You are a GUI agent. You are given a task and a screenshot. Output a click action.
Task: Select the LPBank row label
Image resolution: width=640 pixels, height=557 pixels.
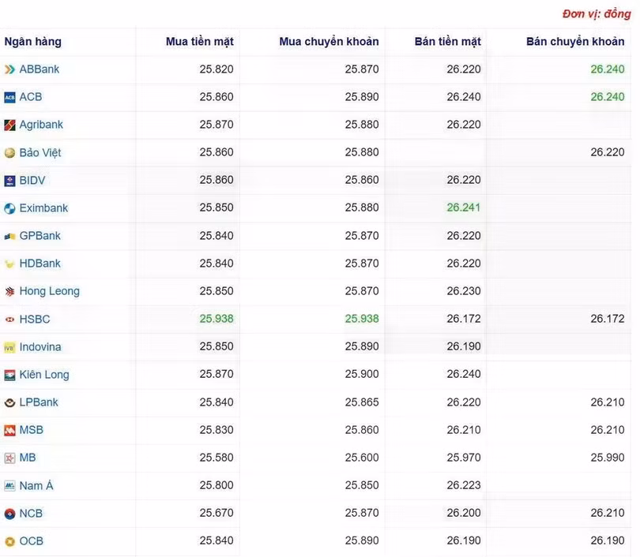(38, 402)
